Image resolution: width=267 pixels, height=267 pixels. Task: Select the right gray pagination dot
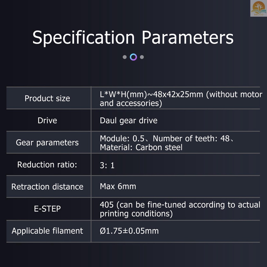[x=142, y=57]
